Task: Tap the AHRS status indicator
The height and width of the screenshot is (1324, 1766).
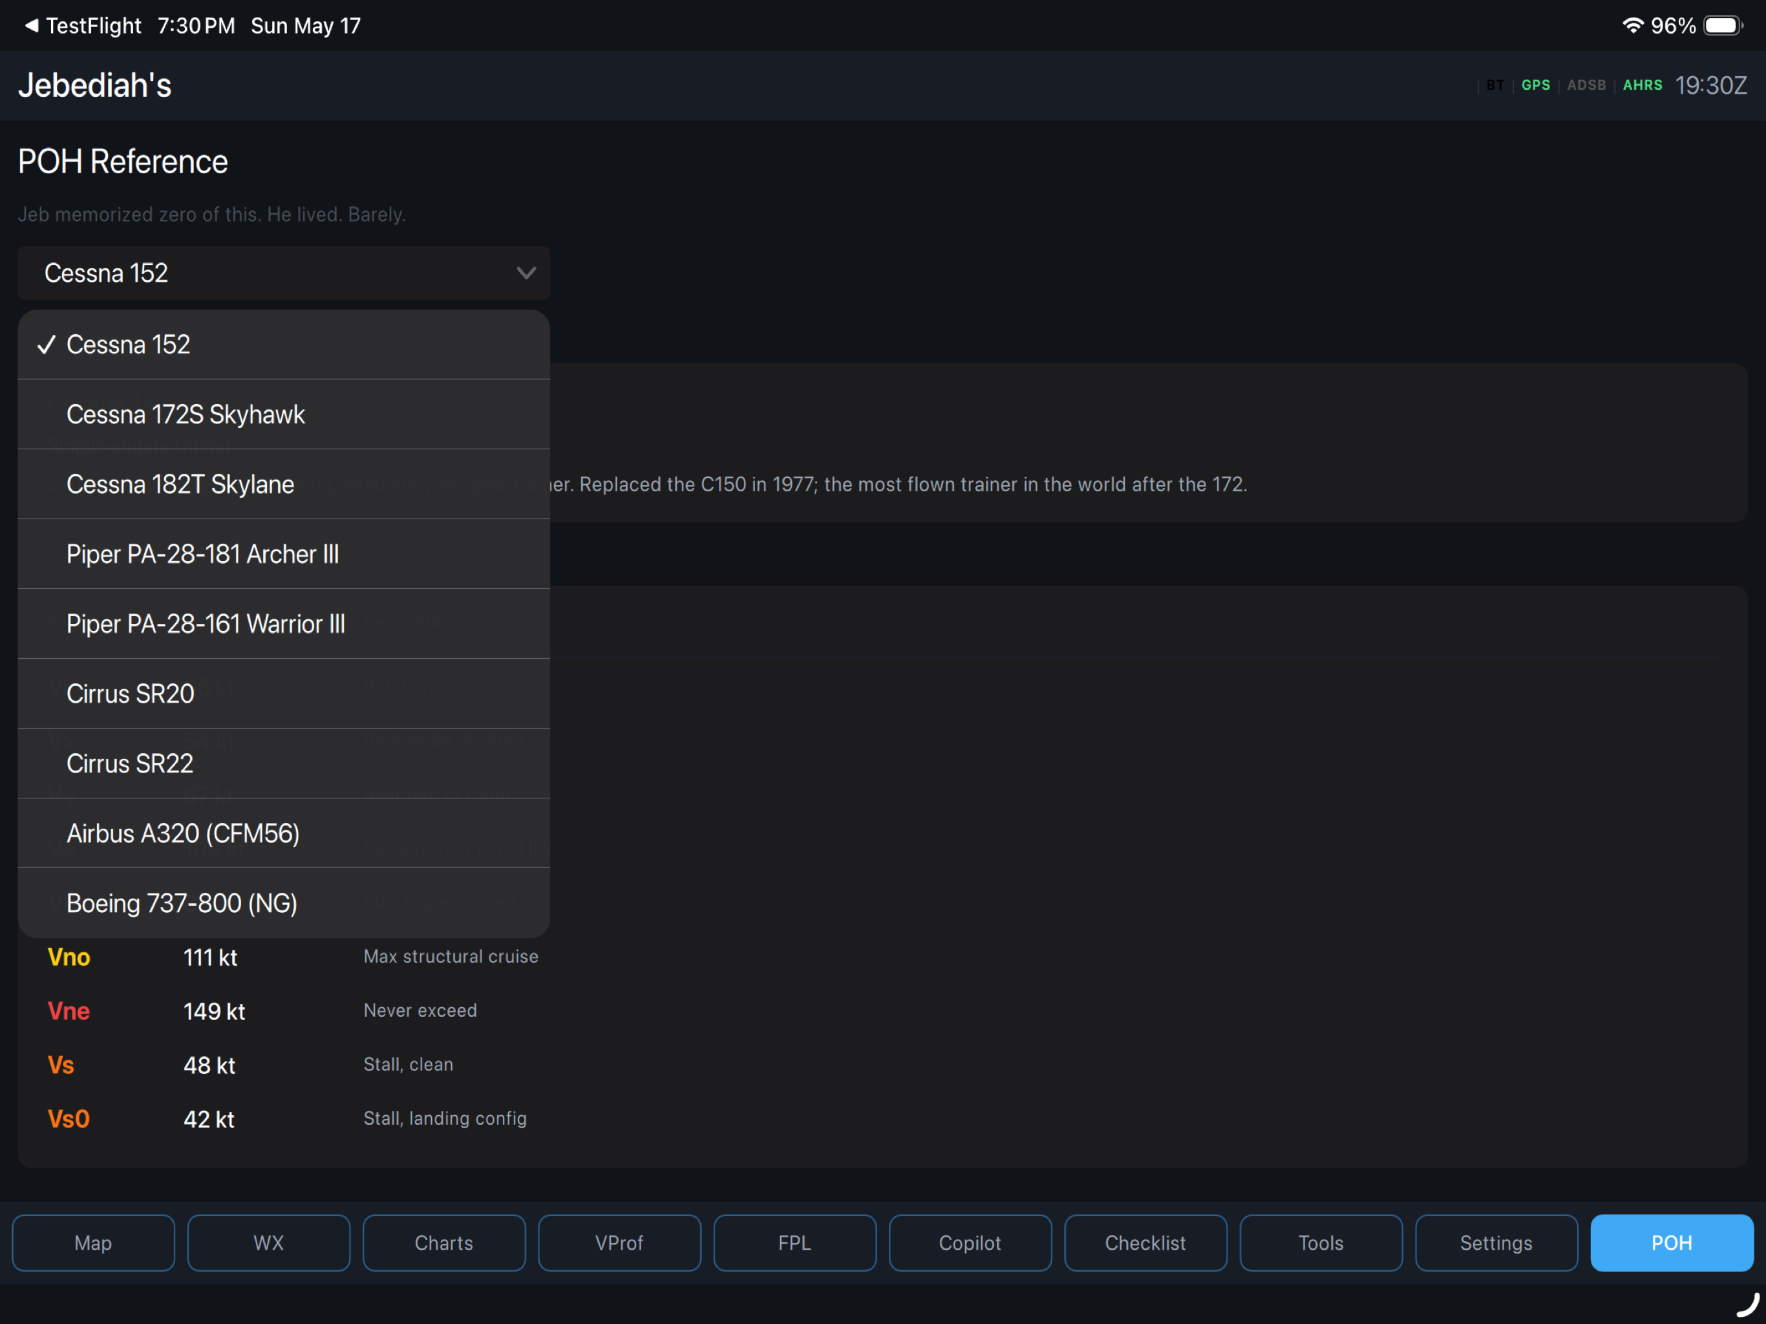Action: tap(1643, 85)
